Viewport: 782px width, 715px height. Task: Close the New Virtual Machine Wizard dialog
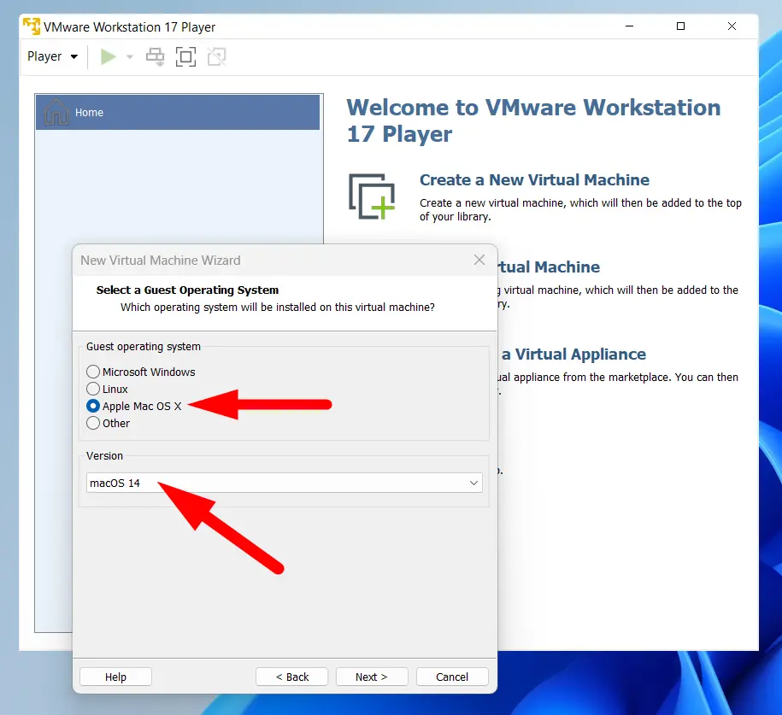pos(479,260)
